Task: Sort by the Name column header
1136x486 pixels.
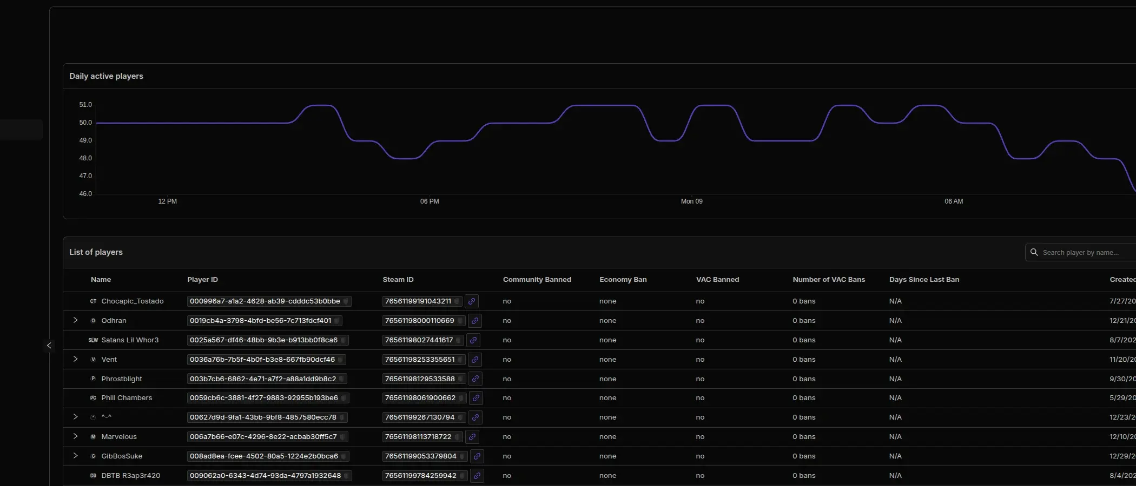Action: coord(101,280)
